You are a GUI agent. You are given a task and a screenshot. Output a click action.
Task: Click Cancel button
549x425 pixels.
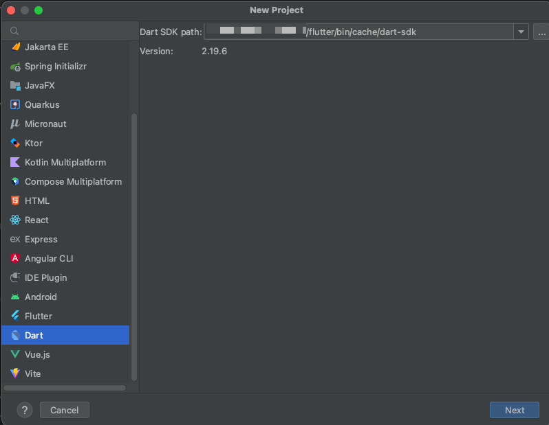click(65, 410)
